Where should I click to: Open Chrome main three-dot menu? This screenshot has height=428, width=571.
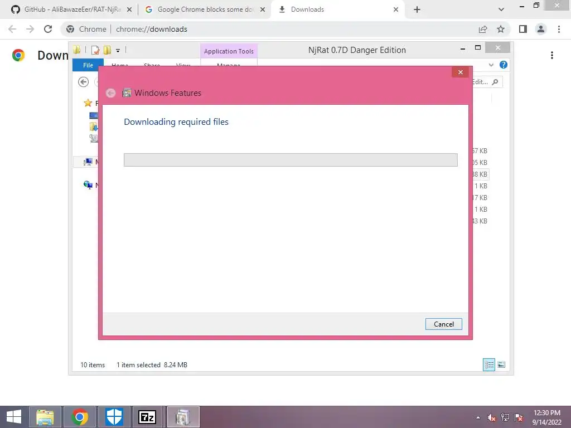coord(559,29)
